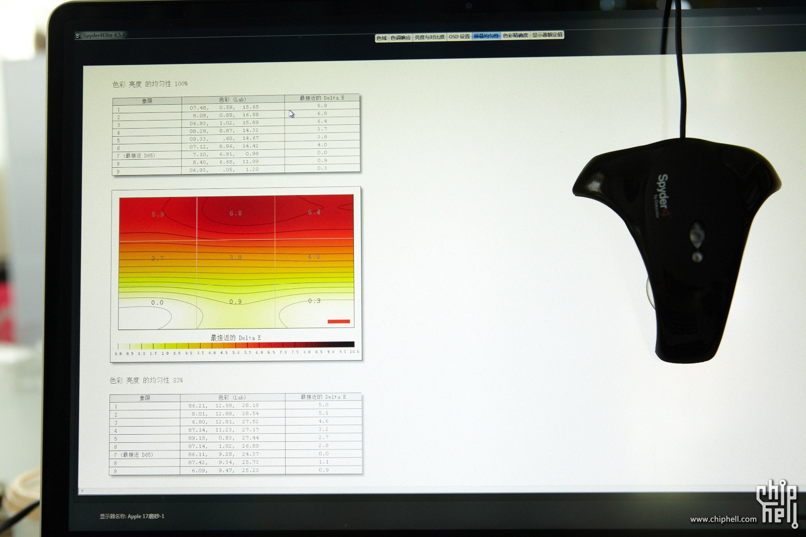Click 7 (最接近 D65) row in 83% table

236,454
